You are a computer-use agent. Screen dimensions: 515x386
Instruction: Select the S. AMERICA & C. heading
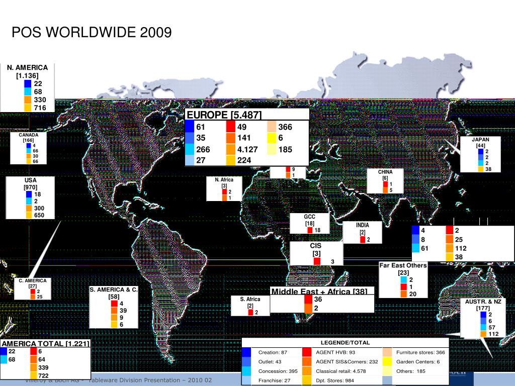click(114, 289)
